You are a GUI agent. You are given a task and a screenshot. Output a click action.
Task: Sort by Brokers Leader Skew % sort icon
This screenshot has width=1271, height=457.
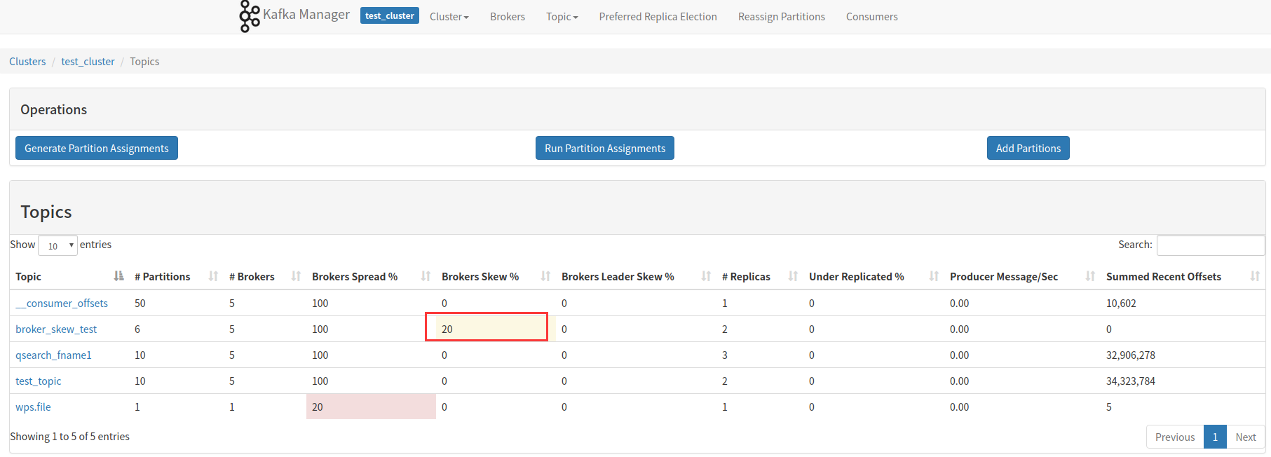point(707,276)
